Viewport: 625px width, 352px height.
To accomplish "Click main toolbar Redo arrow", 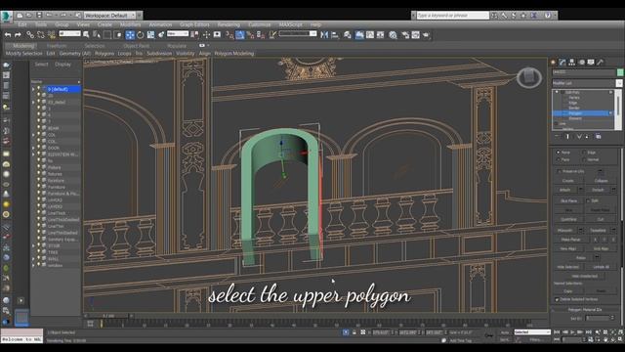I will [x=18, y=35].
